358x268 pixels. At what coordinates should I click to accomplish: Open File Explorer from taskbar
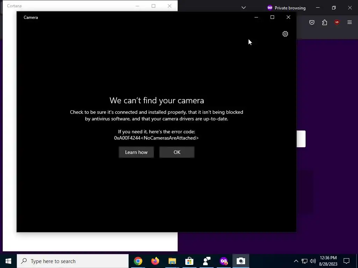tap(172, 261)
